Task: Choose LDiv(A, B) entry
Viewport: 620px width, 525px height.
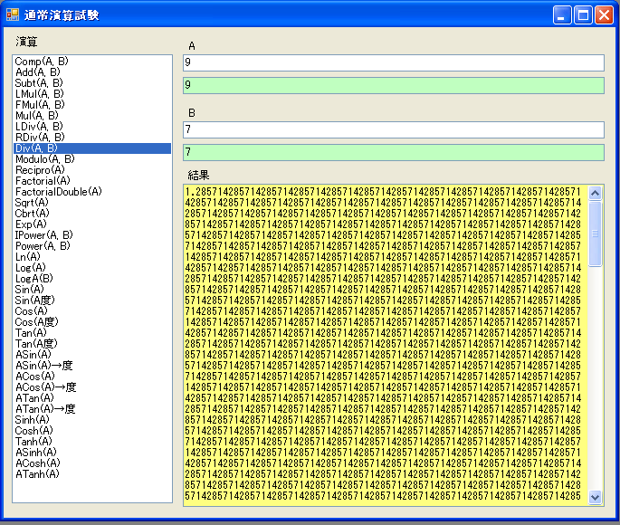Action: point(92,127)
